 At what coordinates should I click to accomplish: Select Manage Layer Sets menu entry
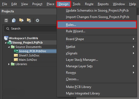(97, 66)
